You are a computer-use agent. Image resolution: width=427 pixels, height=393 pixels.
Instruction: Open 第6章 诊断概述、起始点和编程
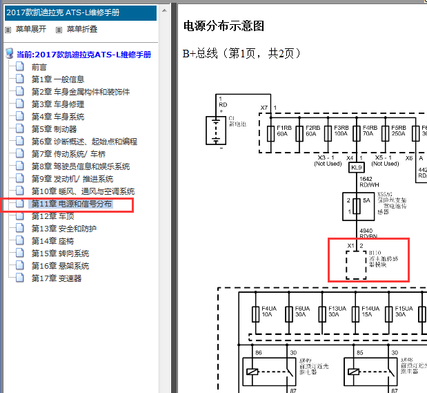pos(84,142)
